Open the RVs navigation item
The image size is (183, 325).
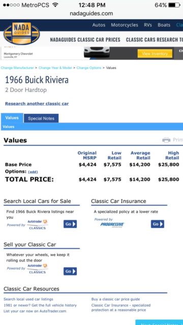148,25
